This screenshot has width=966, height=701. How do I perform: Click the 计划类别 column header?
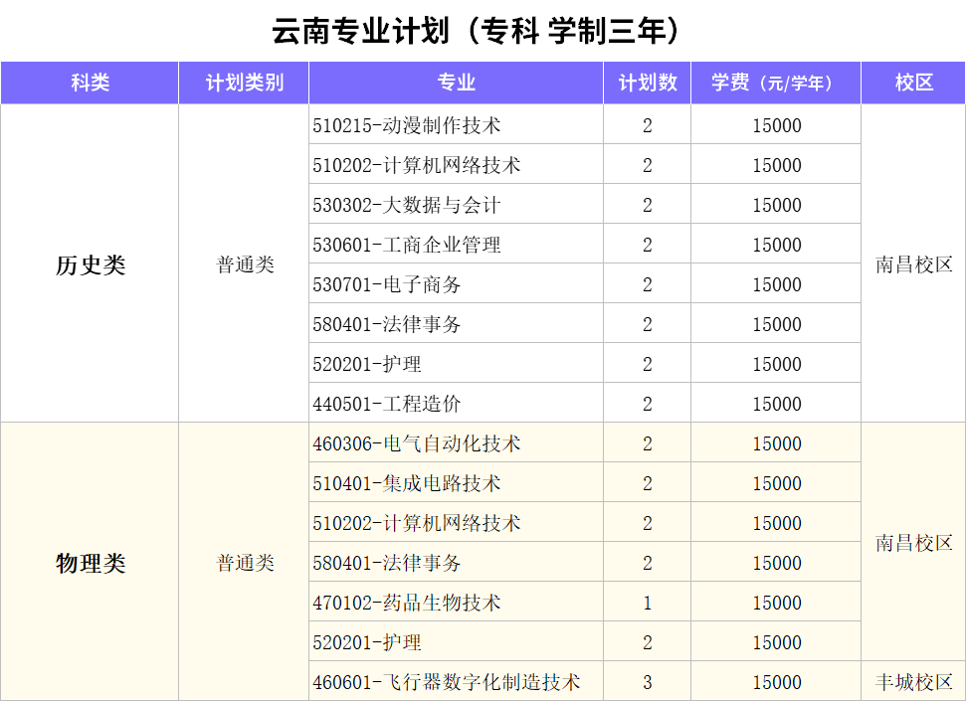point(244,84)
